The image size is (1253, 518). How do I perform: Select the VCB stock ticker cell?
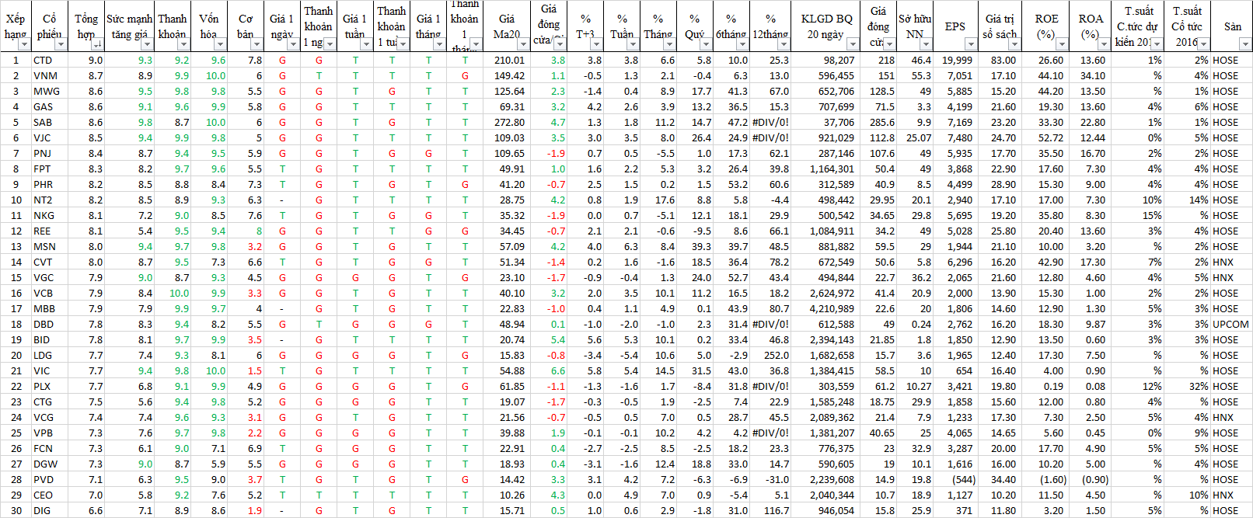pyautogui.click(x=49, y=293)
